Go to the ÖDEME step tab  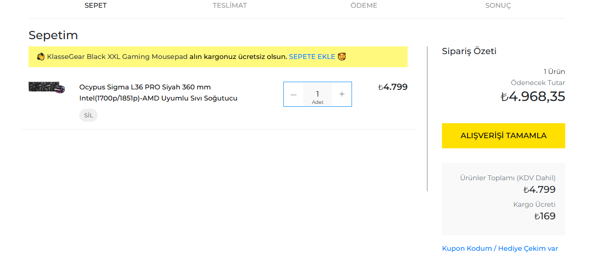pyautogui.click(x=364, y=5)
